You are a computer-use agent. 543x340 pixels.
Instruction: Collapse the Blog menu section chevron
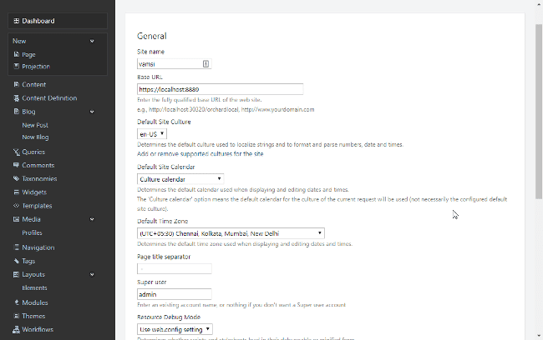point(92,111)
